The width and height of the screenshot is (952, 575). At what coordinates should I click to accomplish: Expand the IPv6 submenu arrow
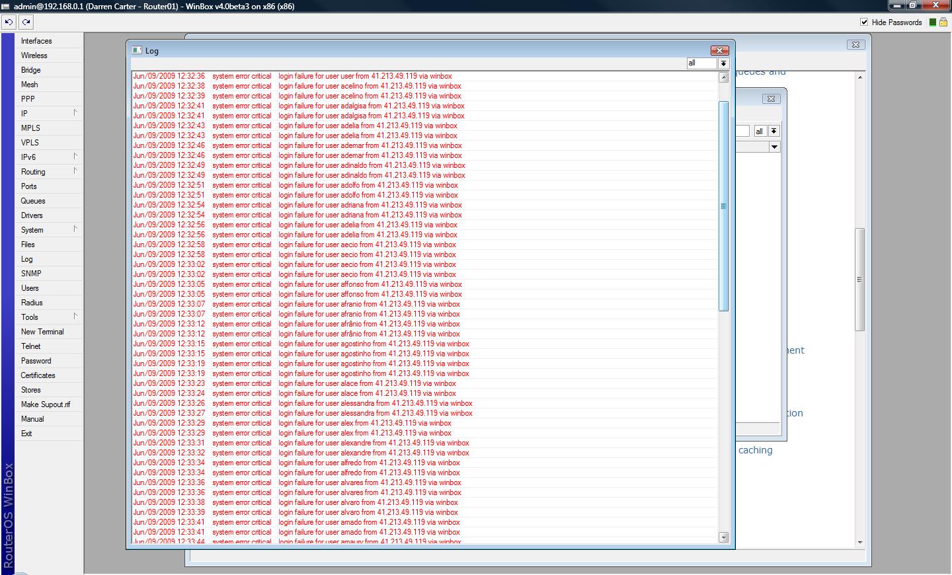pos(75,157)
